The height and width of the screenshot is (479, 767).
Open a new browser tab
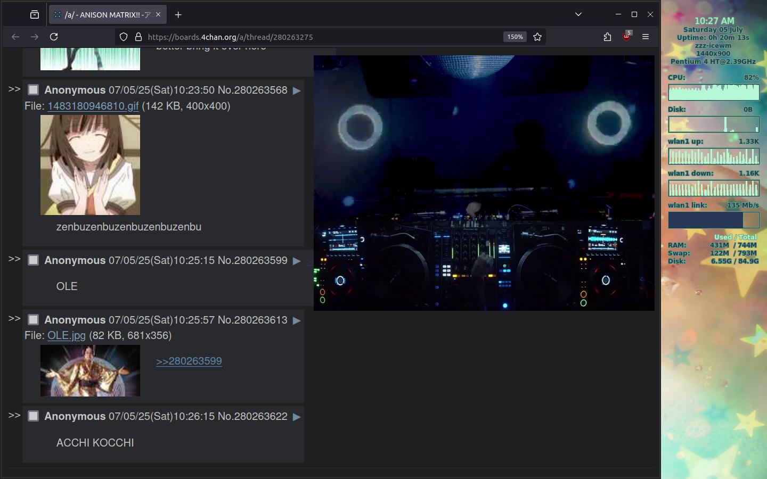[178, 14]
